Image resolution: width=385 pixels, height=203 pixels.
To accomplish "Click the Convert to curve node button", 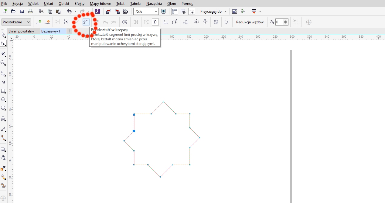I will coord(86,22).
